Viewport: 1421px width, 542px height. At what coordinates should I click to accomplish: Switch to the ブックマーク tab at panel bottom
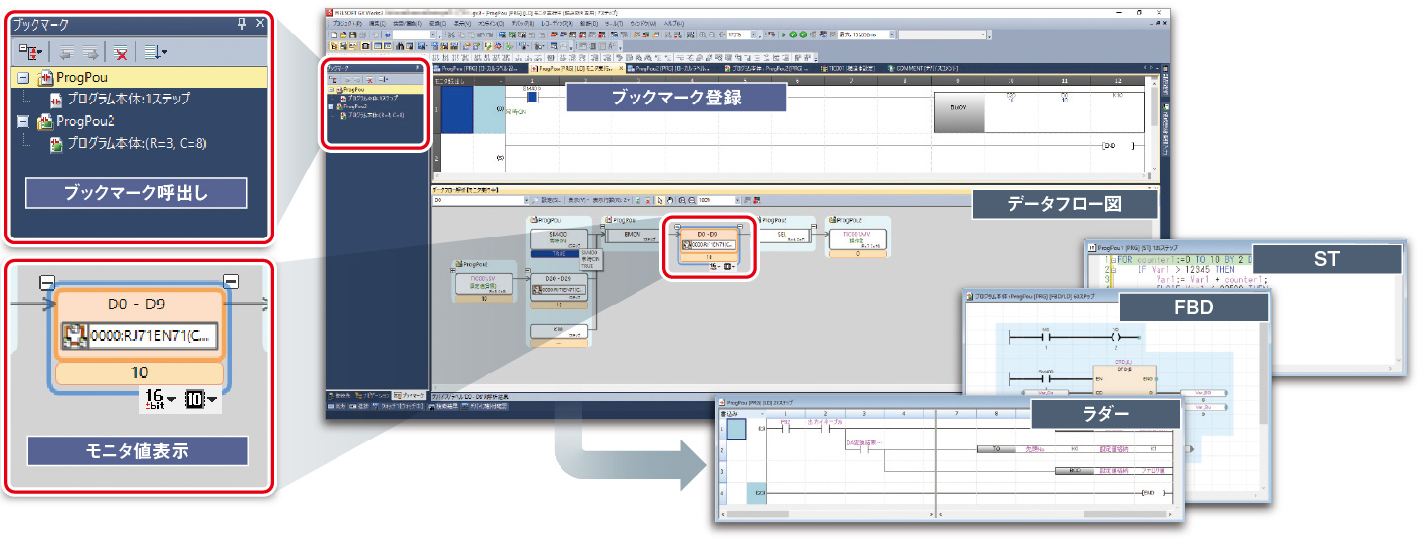pos(409,394)
